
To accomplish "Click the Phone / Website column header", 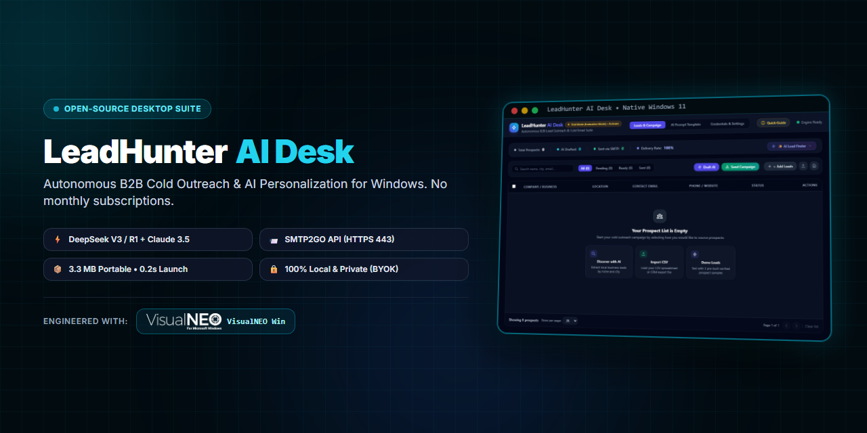I will 703,185.
